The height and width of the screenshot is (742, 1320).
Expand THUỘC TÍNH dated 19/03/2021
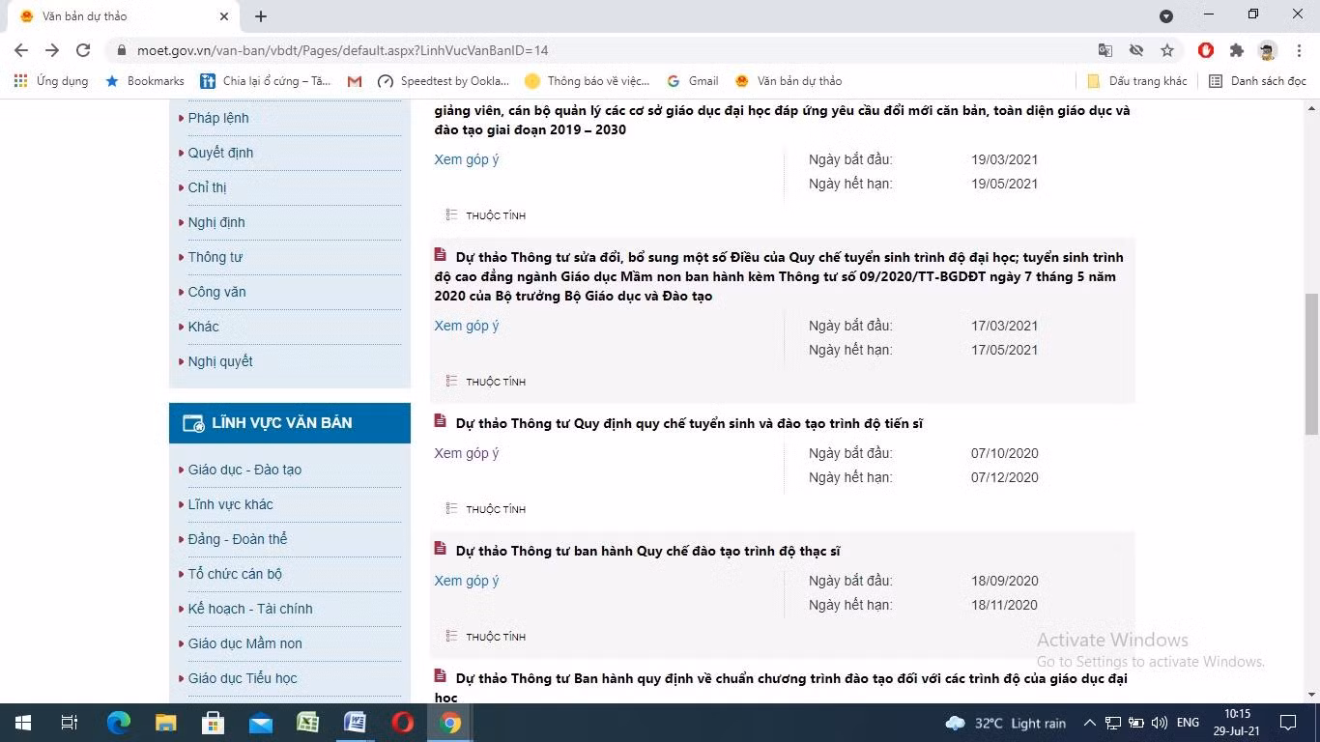[x=486, y=215]
